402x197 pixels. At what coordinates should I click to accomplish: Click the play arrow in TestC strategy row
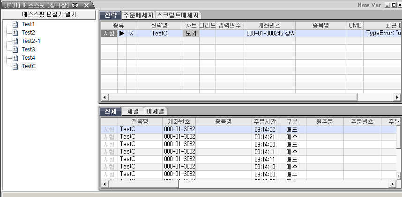pos(122,34)
